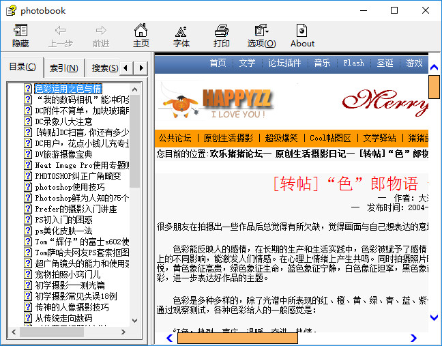Open topic 初学摄影—测光篇
The image size is (442, 346).
point(70,285)
